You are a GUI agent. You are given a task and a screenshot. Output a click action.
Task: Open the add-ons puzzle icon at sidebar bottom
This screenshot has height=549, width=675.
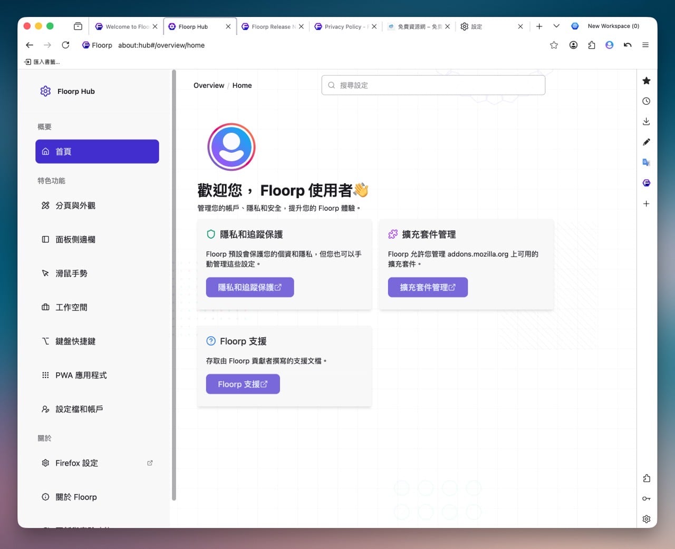[x=646, y=478]
